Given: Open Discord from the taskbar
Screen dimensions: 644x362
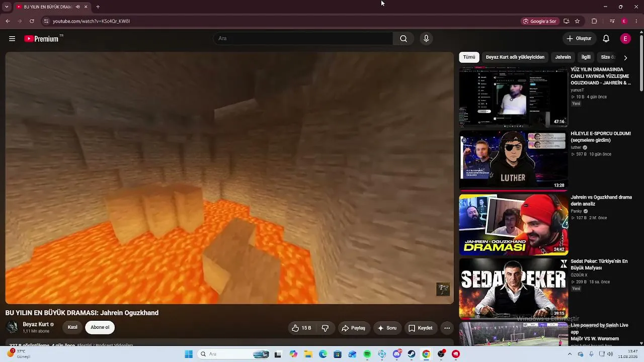Looking at the screenshot, I should 397,354.
